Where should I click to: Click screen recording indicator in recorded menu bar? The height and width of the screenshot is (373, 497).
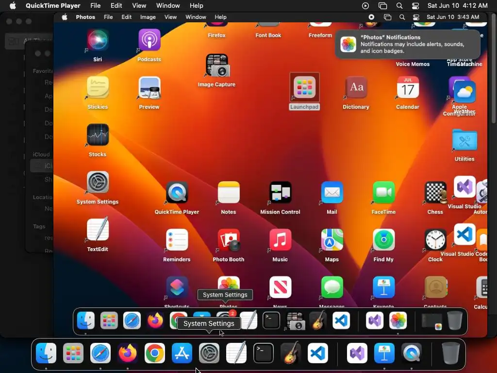click(x=371, y=17)
